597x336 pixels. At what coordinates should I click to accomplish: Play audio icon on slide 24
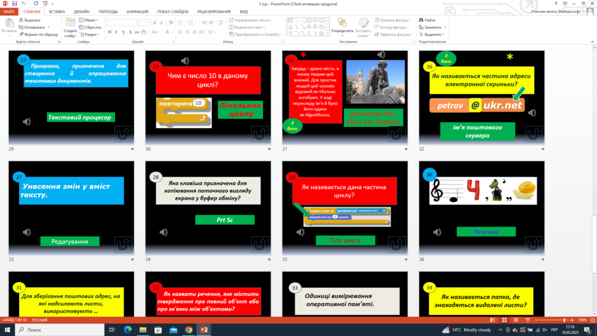click(x=185, y=60)
